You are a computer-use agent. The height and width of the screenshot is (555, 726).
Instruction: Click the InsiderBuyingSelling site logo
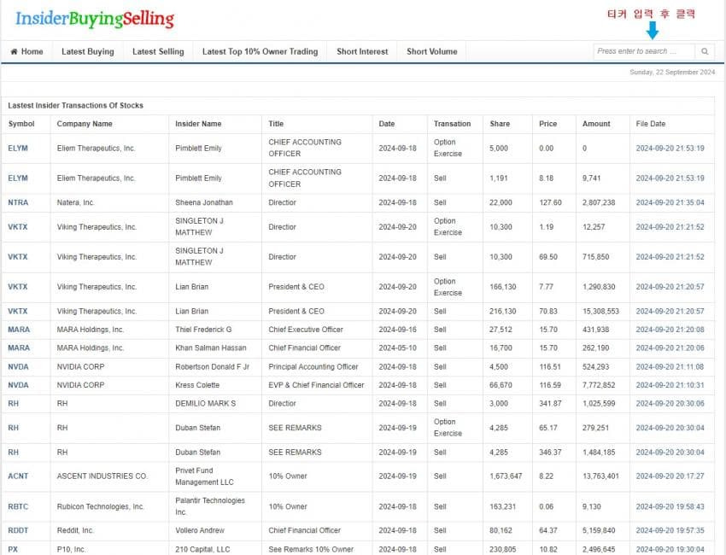[x=95, y=19]
